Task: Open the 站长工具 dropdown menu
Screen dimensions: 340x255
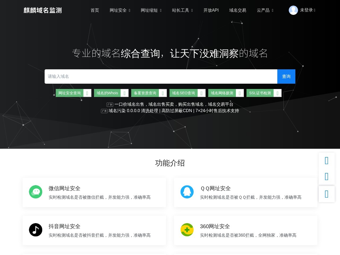Action: pyautogui.click(x=182, y=10)
